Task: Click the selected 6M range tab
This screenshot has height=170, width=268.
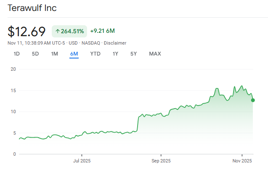Action: coord(74,53)
